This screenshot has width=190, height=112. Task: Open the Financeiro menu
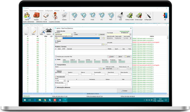(x=41, y=11)
